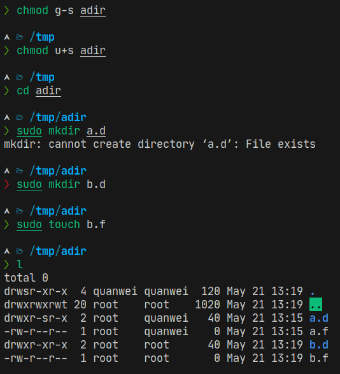Click the sudo word in sudo touch b.f
Image resolution: width=340 pixels, height=374 pixels.
(x=29, y=225)
